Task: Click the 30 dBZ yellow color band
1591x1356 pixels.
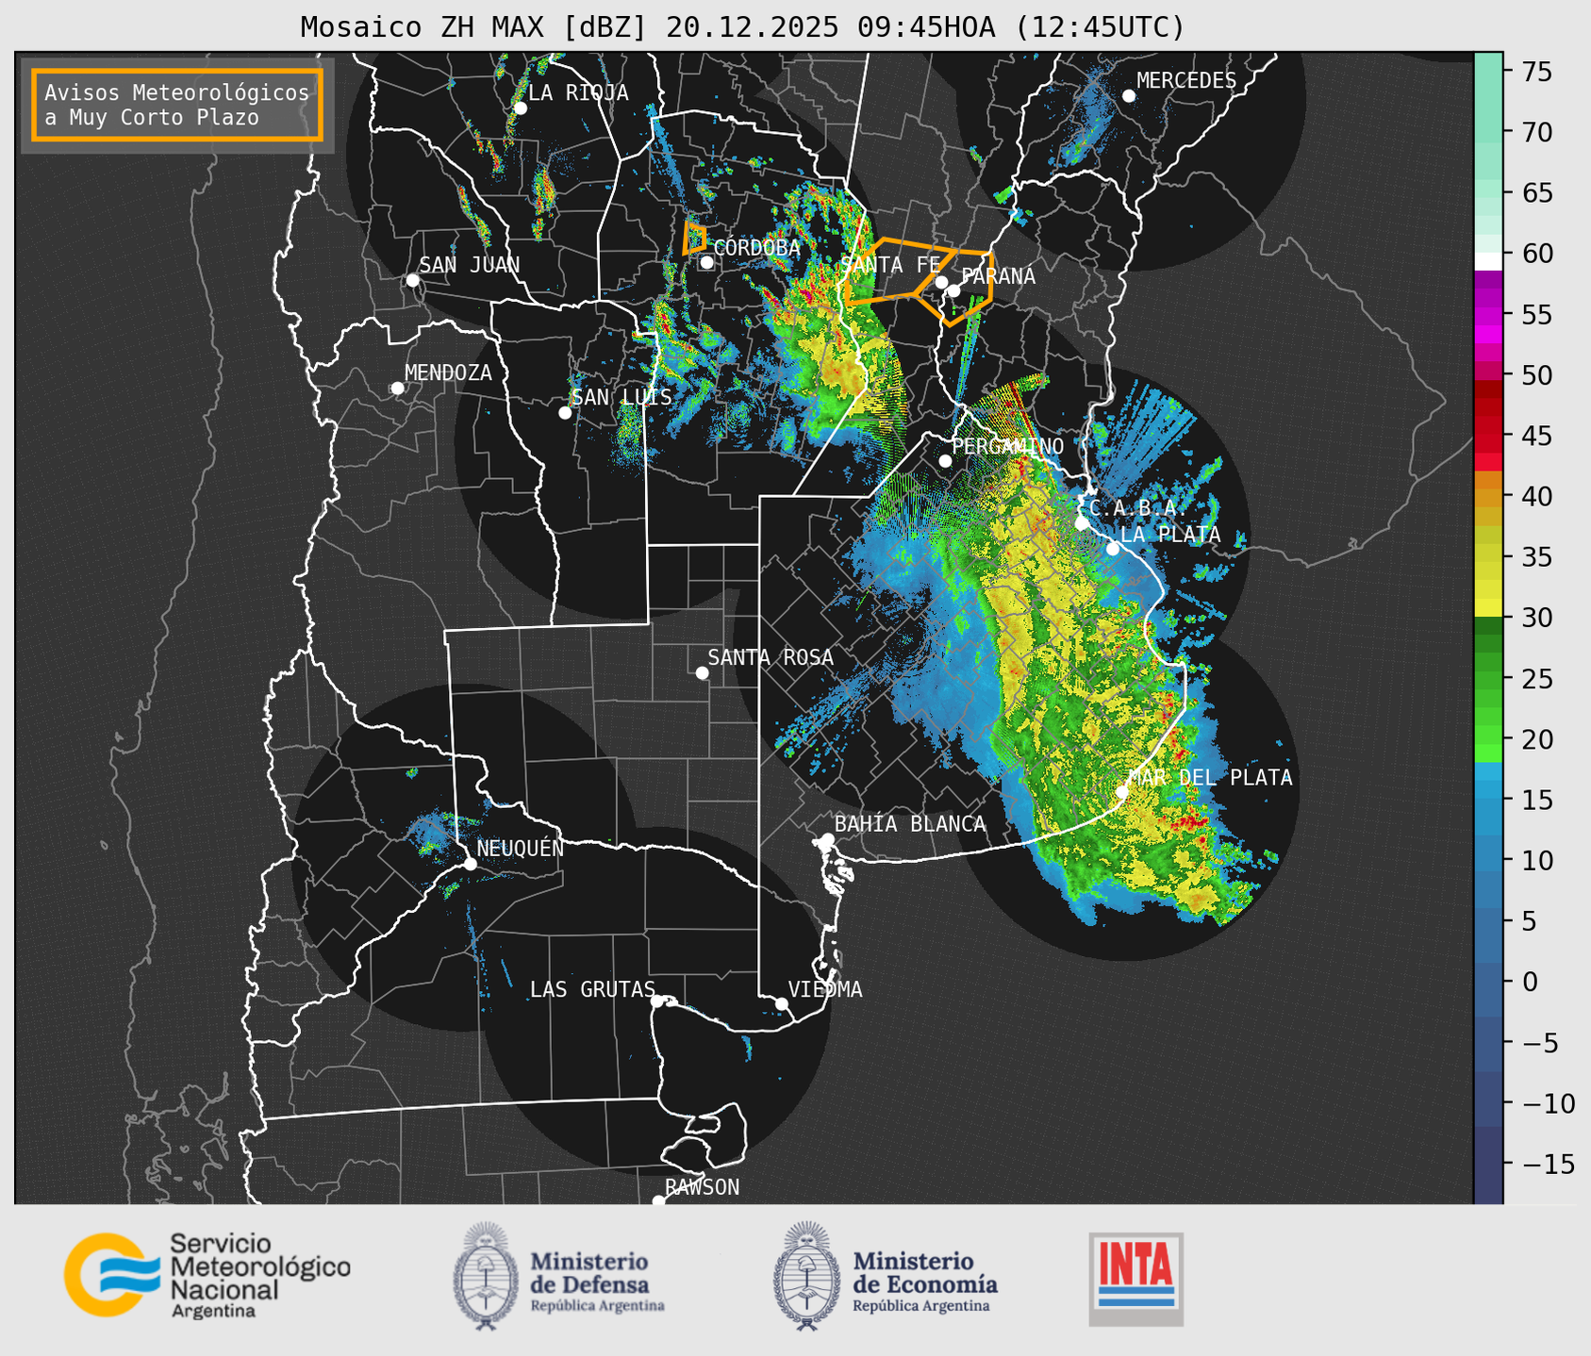Action: click(x=1488, y=608)
